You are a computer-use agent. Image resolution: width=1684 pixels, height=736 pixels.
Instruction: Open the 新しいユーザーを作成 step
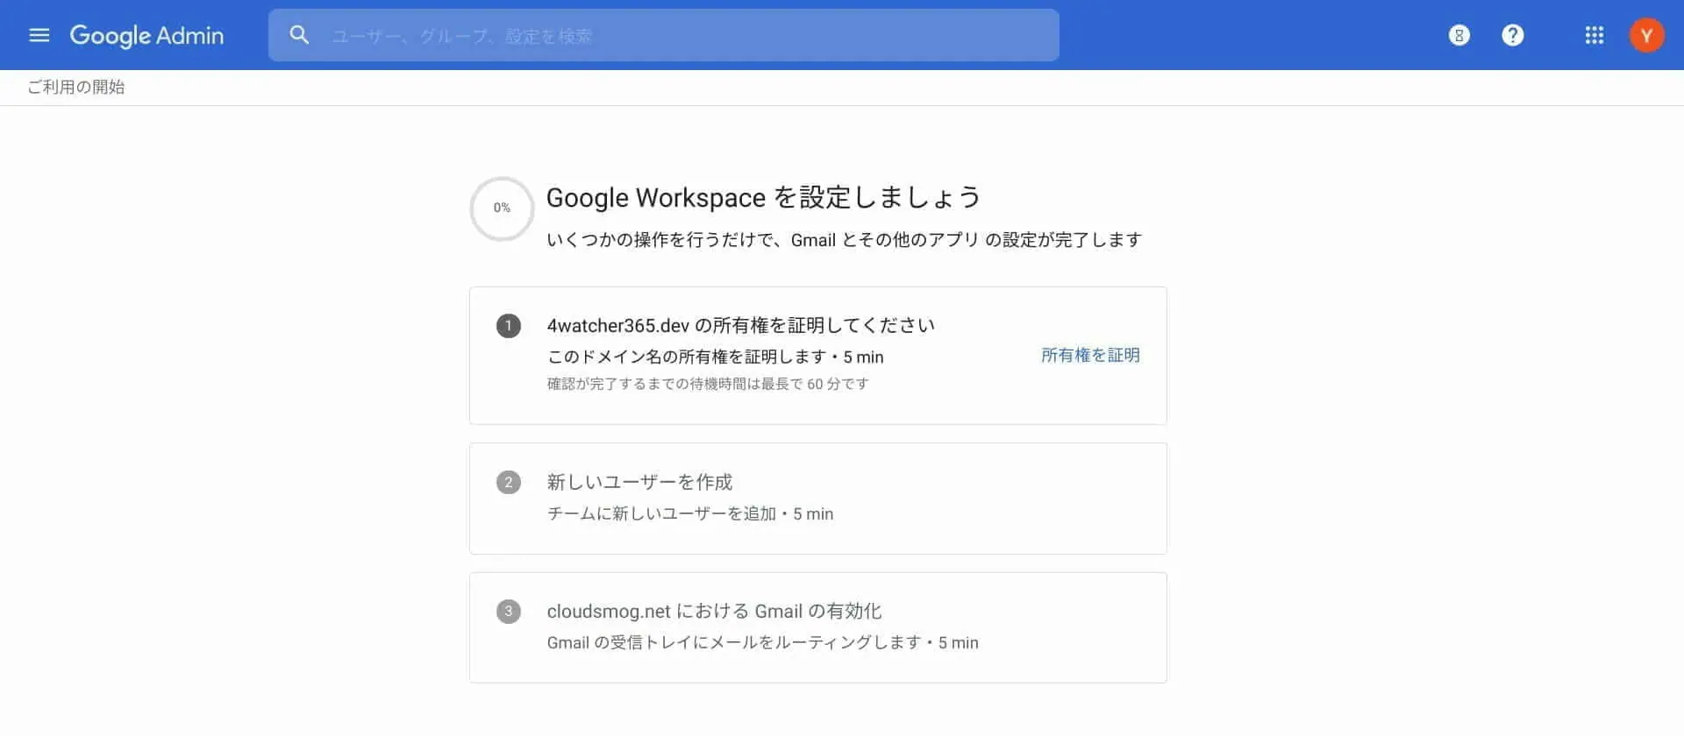click(639, 482)
